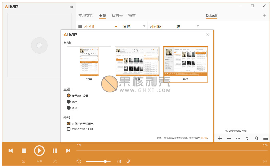The image size is (272, 168).
Task: Choose the 经典 layout thumbnail
Action: click(89, 64)
